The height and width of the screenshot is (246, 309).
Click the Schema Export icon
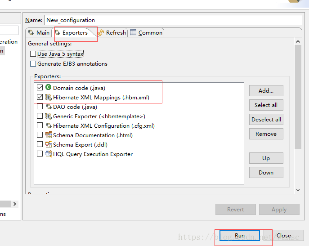coord(49,144)
